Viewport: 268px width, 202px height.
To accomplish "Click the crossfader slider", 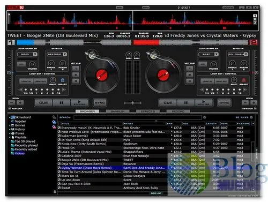I will click(x=133, y=103).
